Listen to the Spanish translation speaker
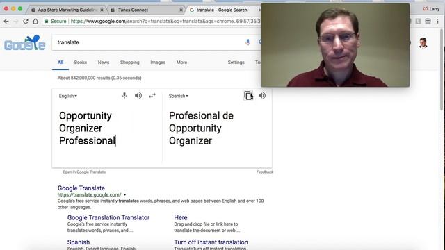Image resolution: width=445 pixels, height=250 pixels. point(262,96)
